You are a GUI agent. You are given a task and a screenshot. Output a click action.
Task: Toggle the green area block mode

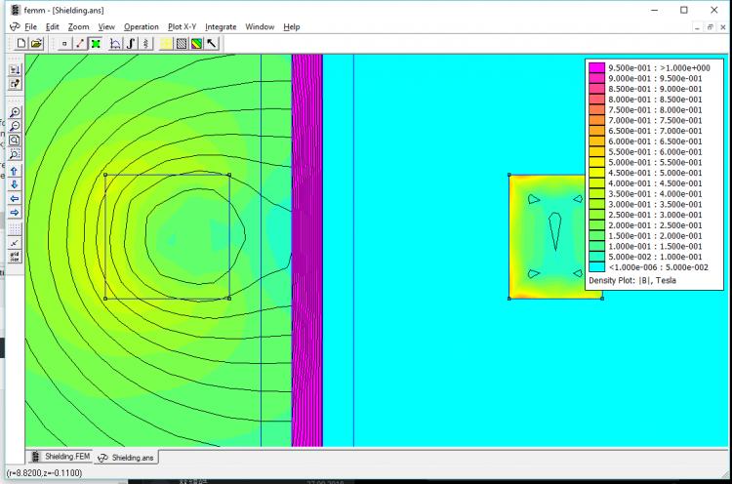click(95, 44)
